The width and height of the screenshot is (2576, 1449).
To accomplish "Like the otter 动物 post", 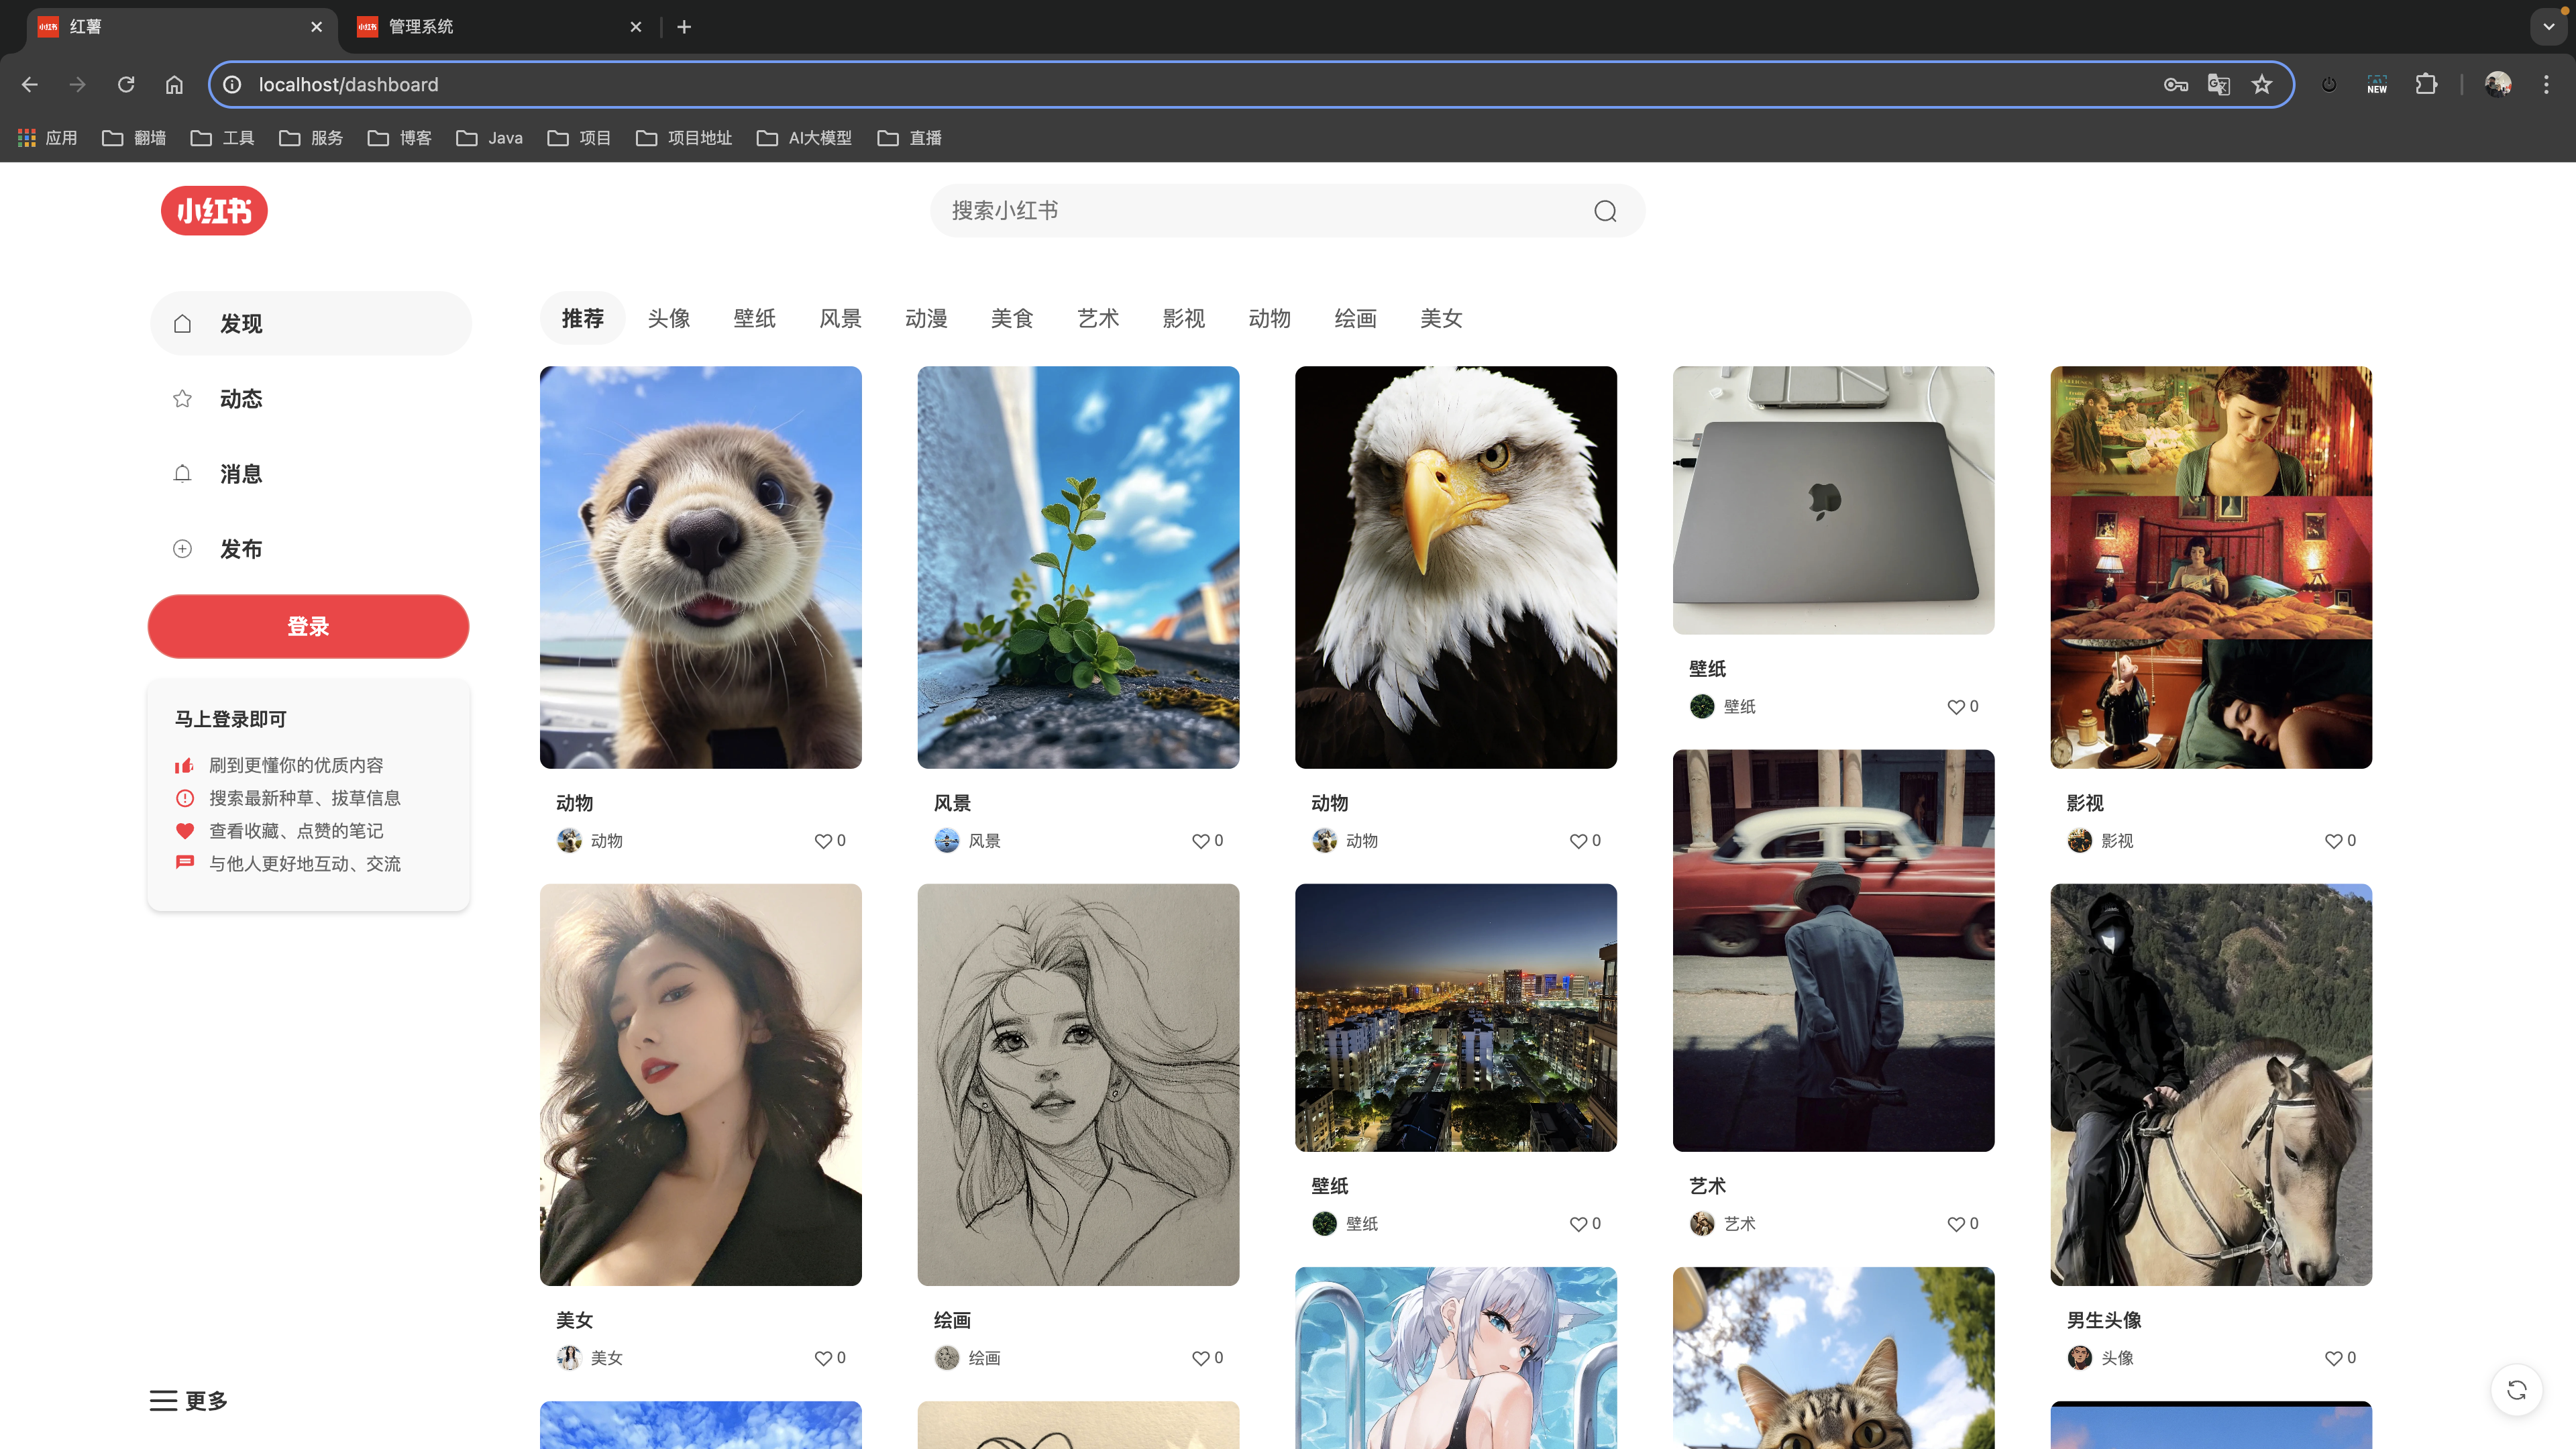I will [x=823, y=841].
